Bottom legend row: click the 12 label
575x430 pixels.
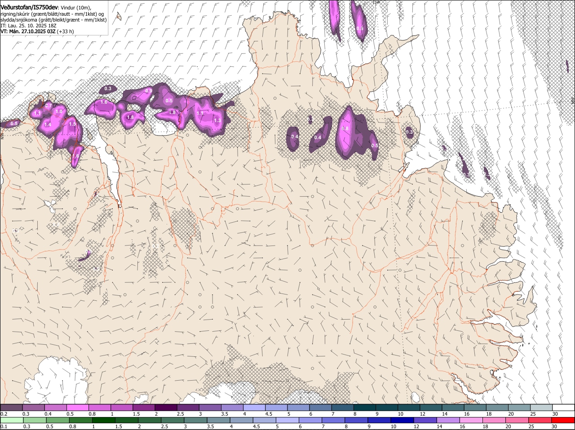pos(416,426)
